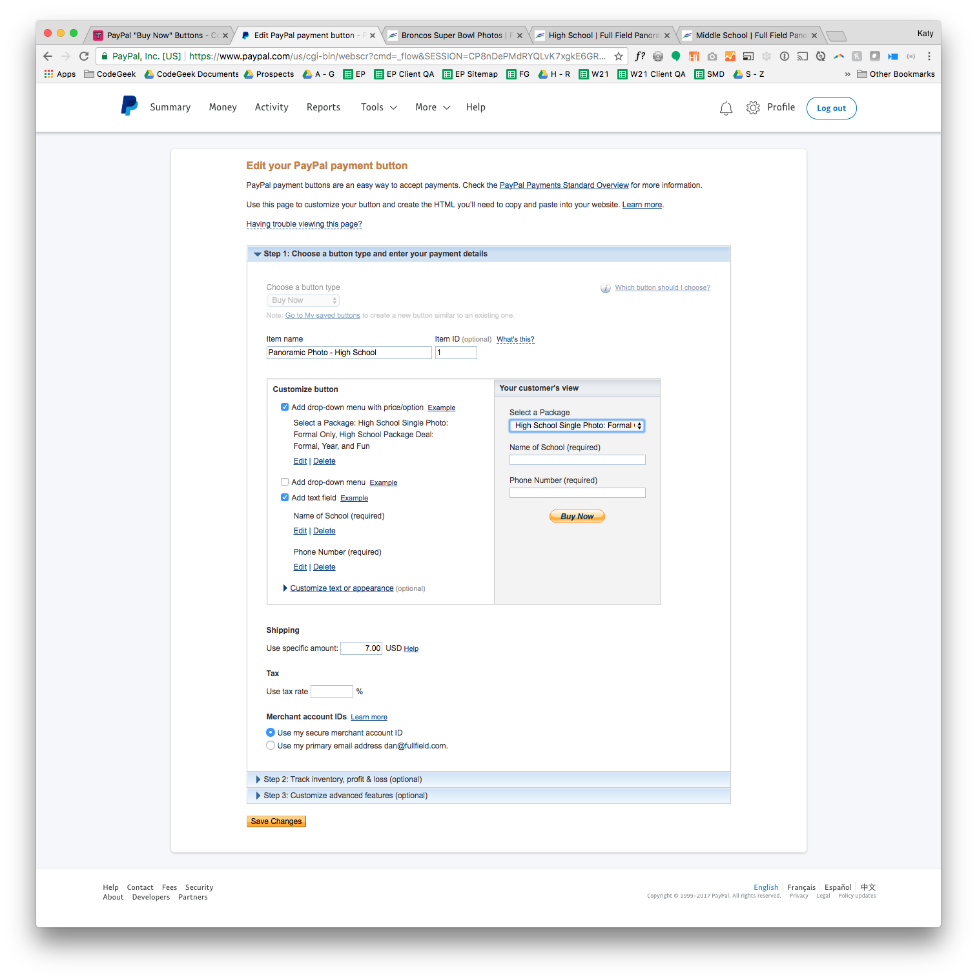Open the CodeGeek bookmarks folder
The width and height of the screenshot is (977, 979).
coord(110,74)
